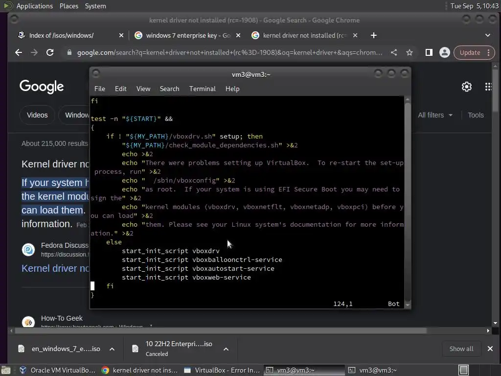Viewport: 501px width, 376px height.
Task: Click the Chrome page vertical scrollbar
Action: click(495, 91)
